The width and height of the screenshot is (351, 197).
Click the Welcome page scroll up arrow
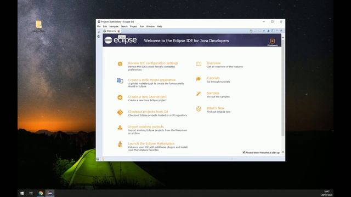tap(283, 38)
